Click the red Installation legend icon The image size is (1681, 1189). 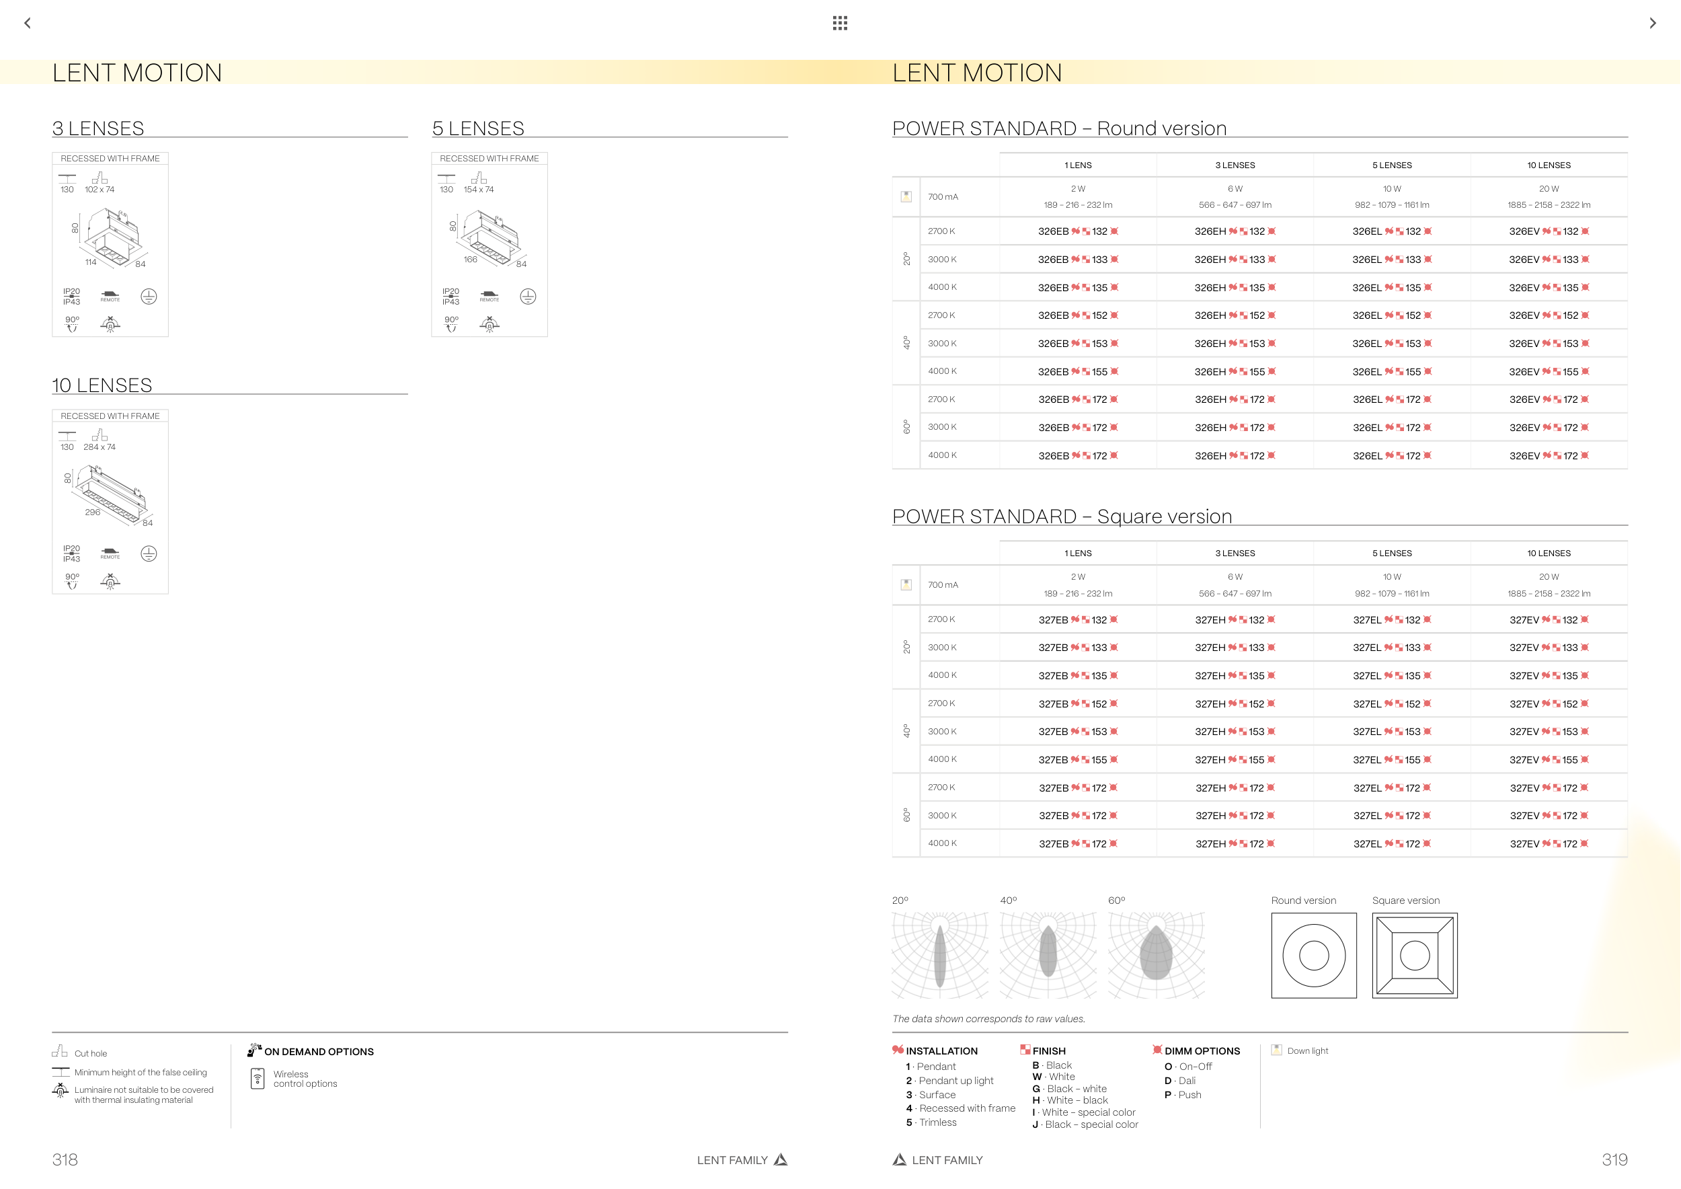click(898, 1050)
